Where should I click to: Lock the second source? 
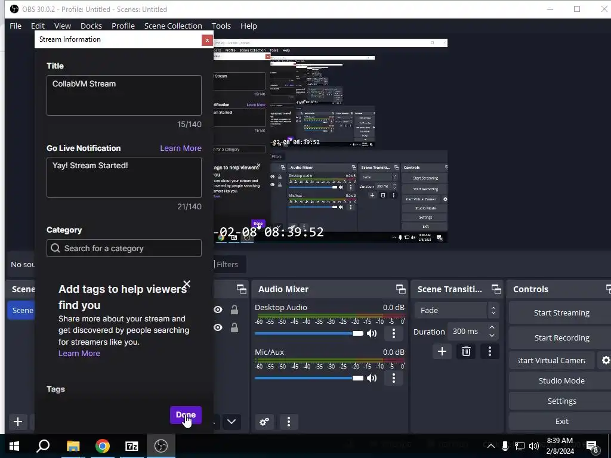click(x=234, y=327)
